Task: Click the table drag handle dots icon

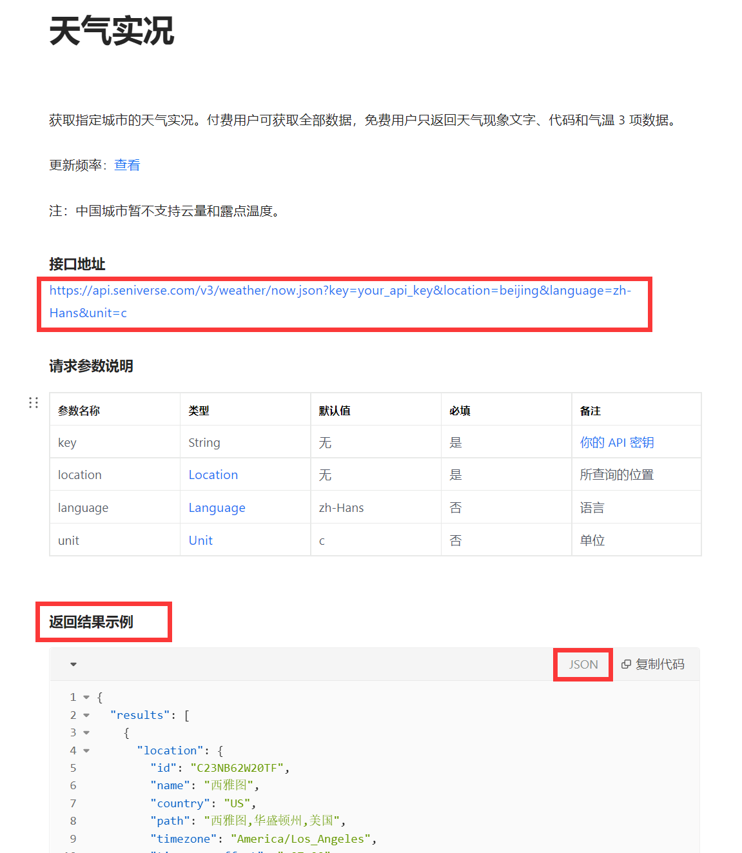Action: pos(34,403)
